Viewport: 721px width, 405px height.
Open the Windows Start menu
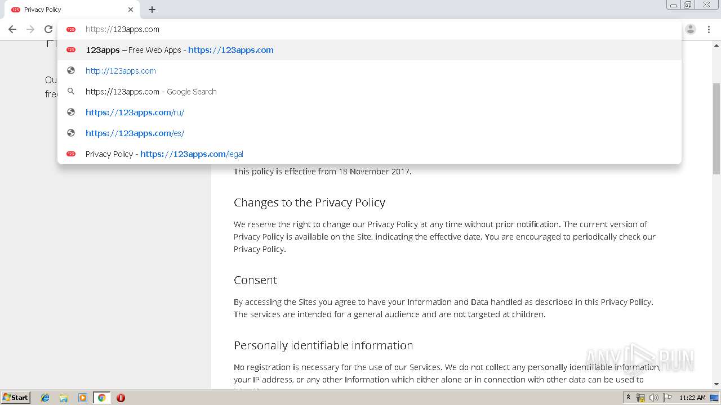coord(15,398)
